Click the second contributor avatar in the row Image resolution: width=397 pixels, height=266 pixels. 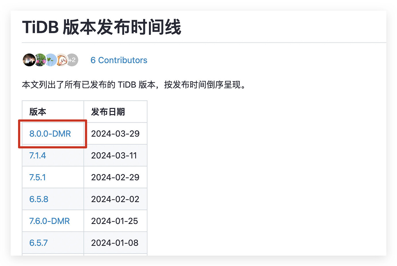tap(40, 60)
